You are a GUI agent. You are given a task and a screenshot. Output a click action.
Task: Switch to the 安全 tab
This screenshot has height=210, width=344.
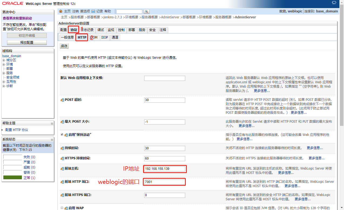153,30
